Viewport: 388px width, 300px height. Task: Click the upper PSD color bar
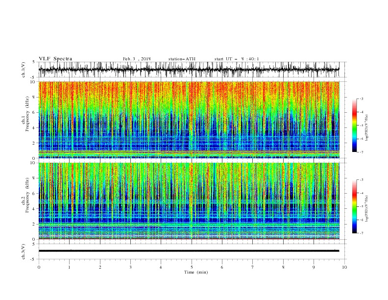[x=354, y=125]
